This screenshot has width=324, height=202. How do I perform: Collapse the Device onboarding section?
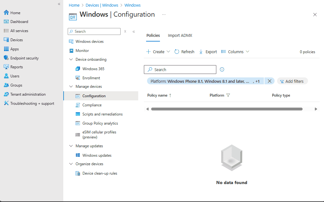point(71,59)
